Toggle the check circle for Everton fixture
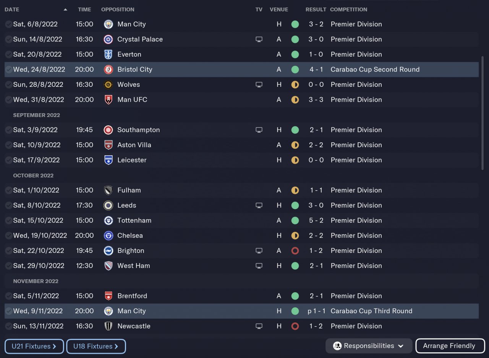 click(8, 54)
